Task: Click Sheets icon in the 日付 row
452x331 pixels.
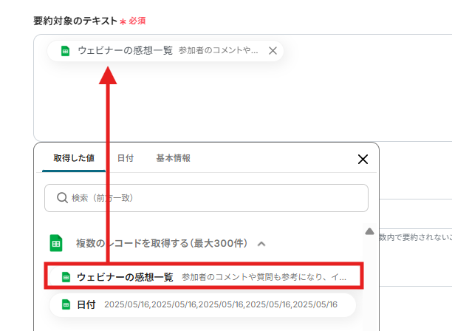Action: 66,304
